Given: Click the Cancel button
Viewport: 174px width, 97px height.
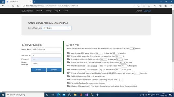Looking at the screenshot, I should point(39,70).
